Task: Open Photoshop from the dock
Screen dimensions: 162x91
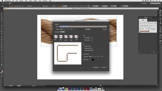Action: 79,89
